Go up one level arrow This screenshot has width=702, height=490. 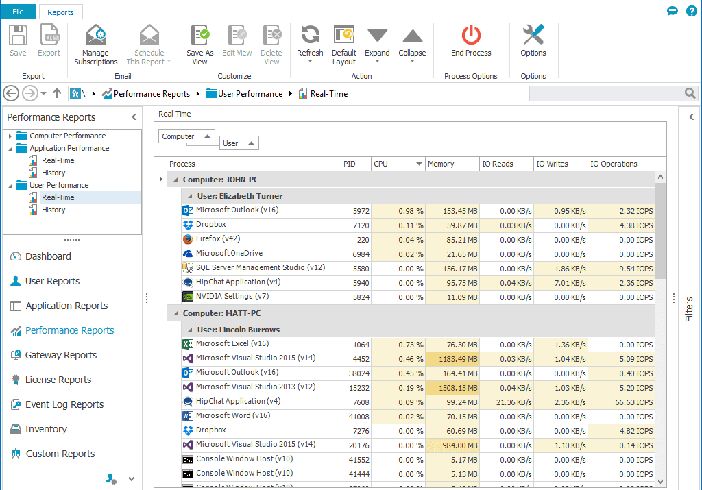(57, 93)
